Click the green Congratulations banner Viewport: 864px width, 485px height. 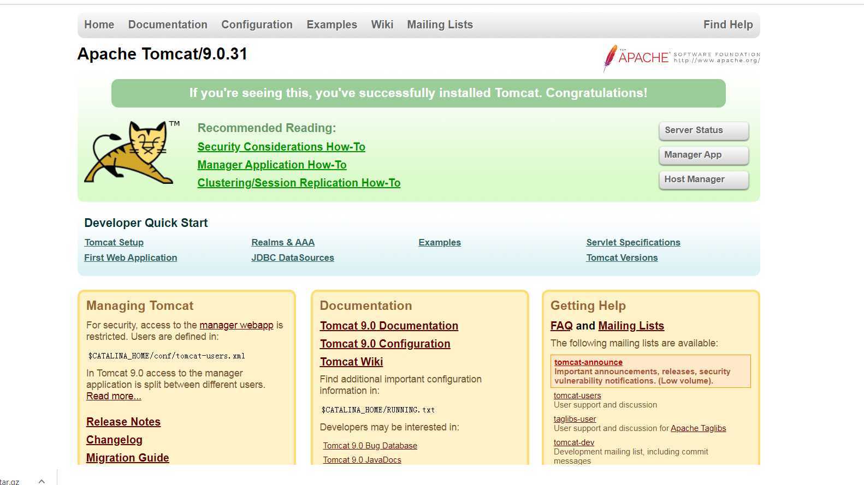(x=418, y=93)
